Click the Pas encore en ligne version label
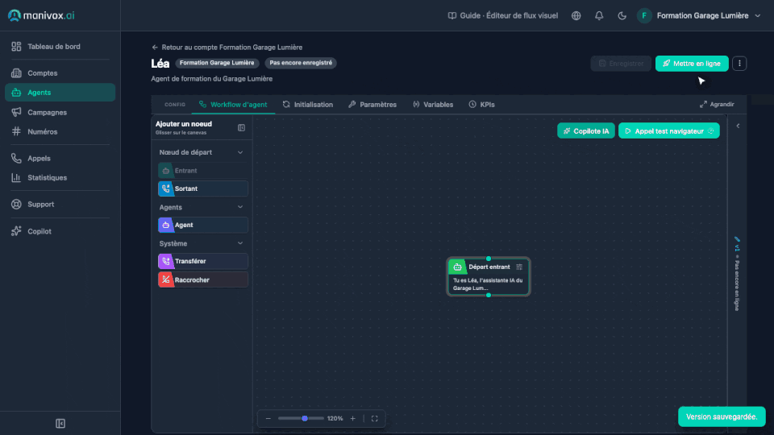774x435 pixels. point(736,284)
